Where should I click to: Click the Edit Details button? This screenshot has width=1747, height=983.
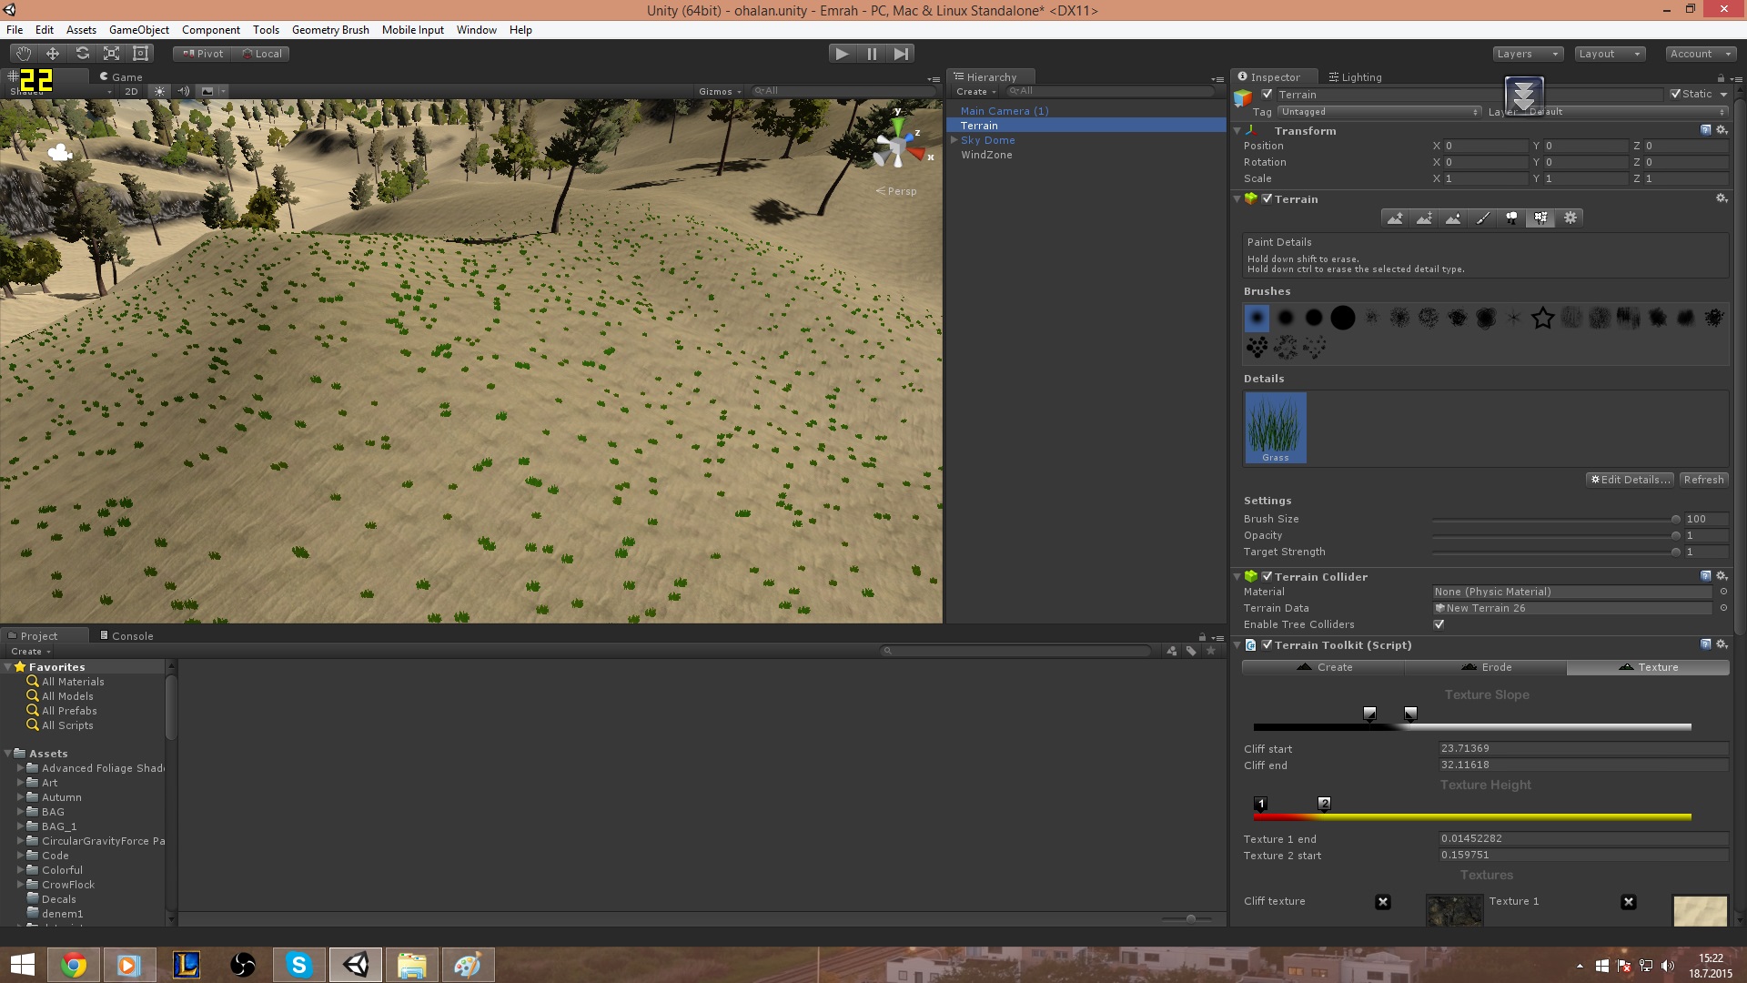point(1630,480)
